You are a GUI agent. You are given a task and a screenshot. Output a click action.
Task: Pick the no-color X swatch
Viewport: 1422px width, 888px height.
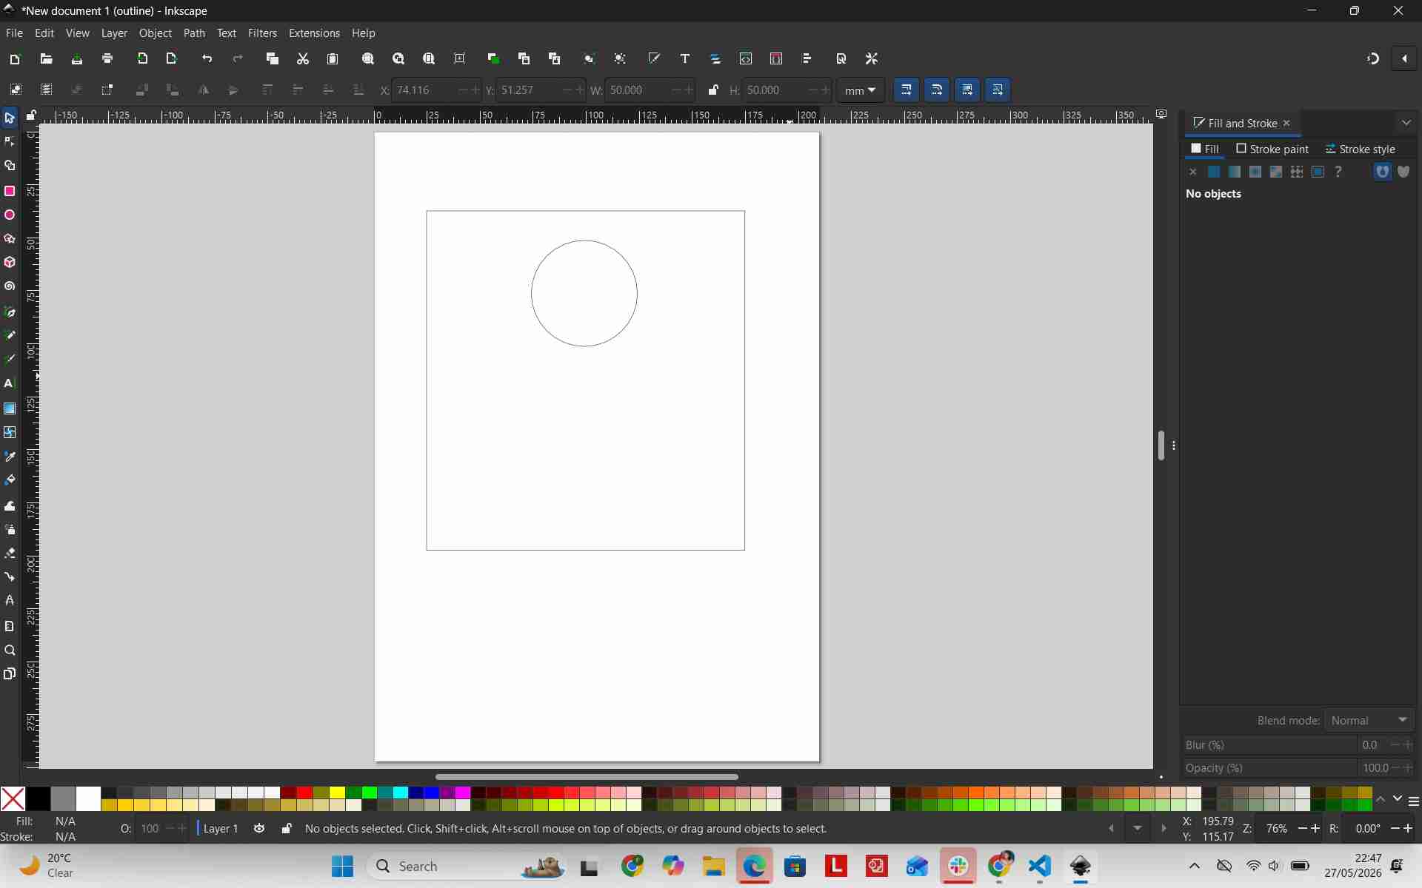(x=13, y=798)
